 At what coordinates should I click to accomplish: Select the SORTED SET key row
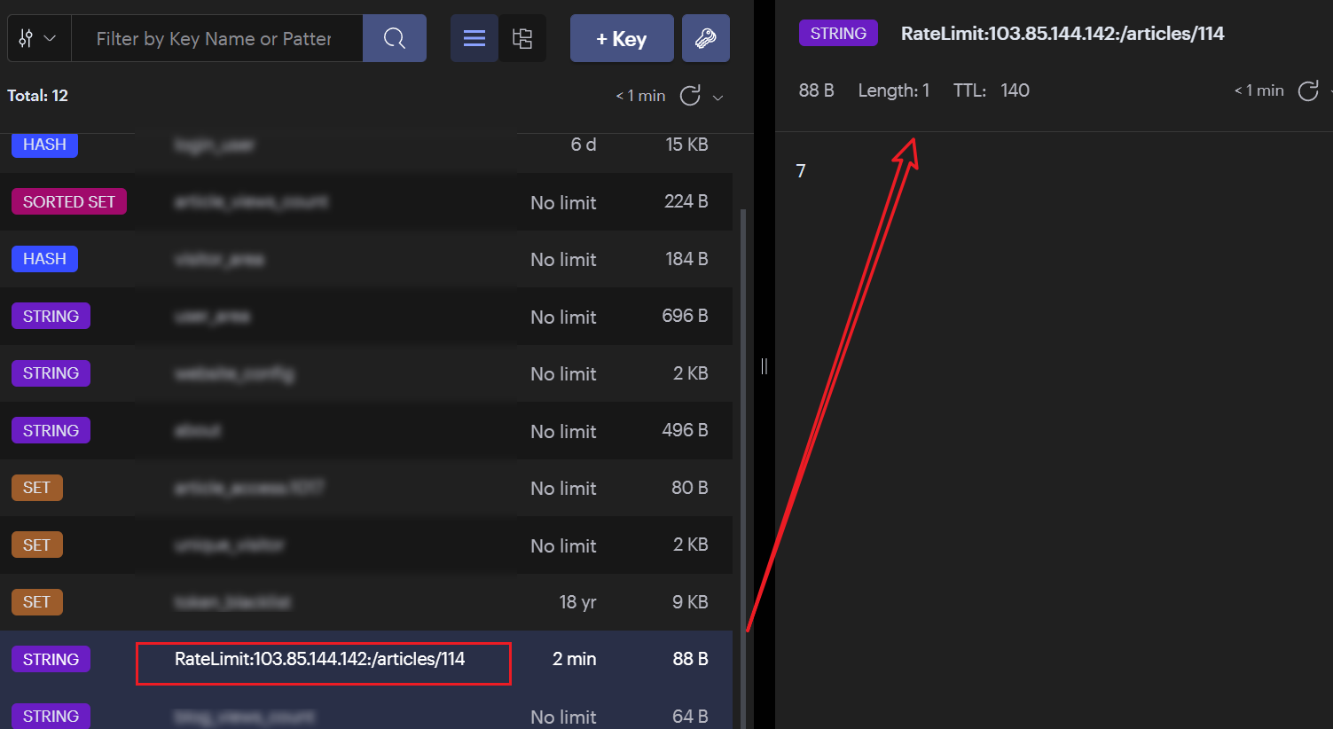[366, 202]
